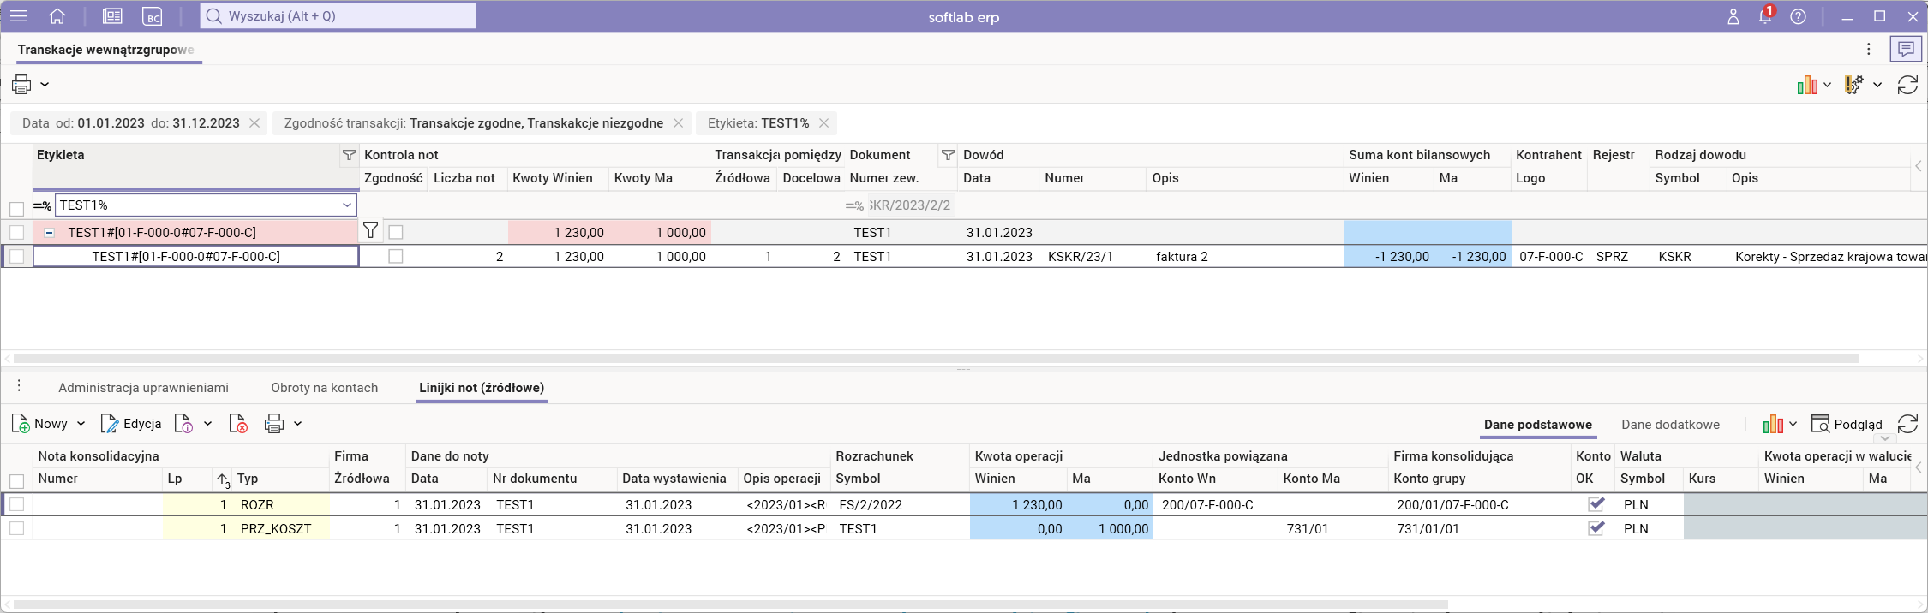
Task: Click the Podgląd button
Action: click(1847, 425)
